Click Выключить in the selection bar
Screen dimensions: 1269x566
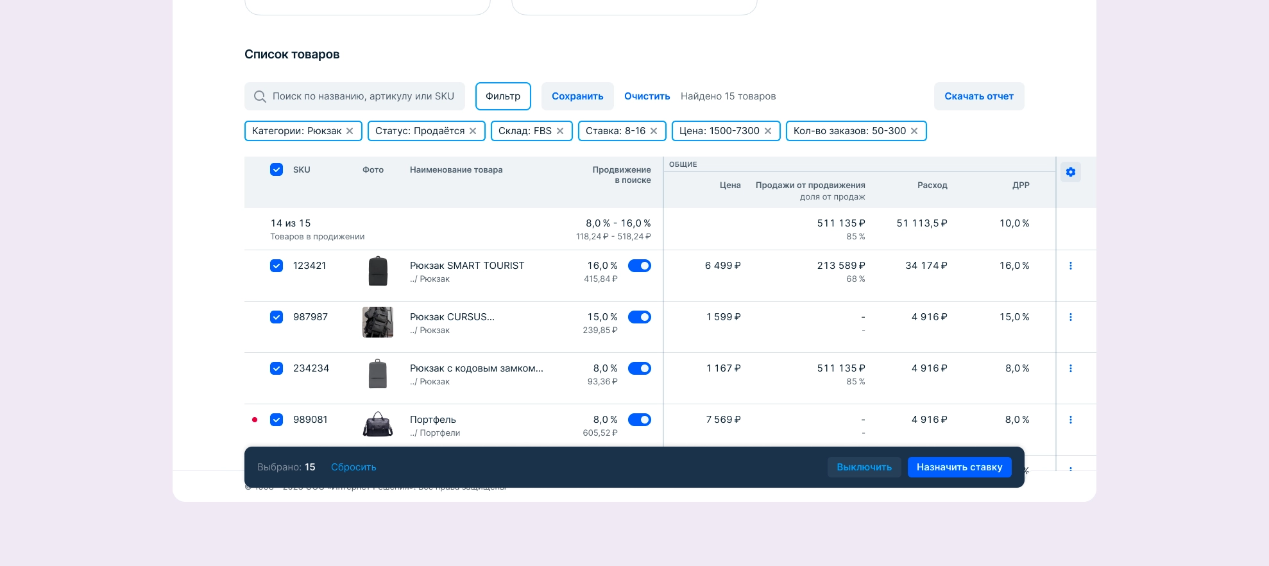864,467
